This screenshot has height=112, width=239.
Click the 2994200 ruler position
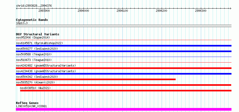[x=162, y=11]
